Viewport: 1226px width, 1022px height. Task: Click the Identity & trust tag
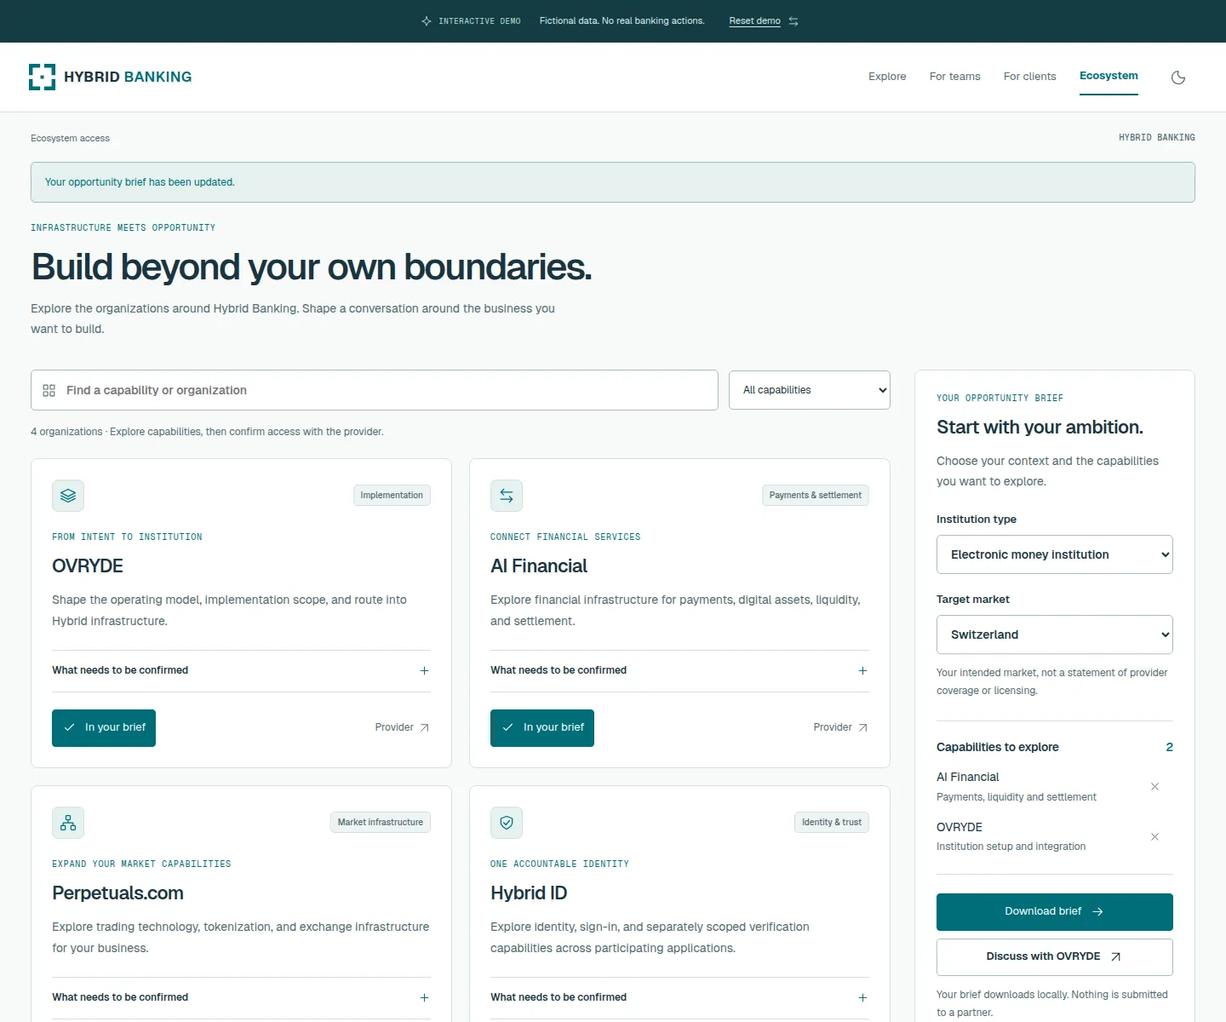click(832, 823)
